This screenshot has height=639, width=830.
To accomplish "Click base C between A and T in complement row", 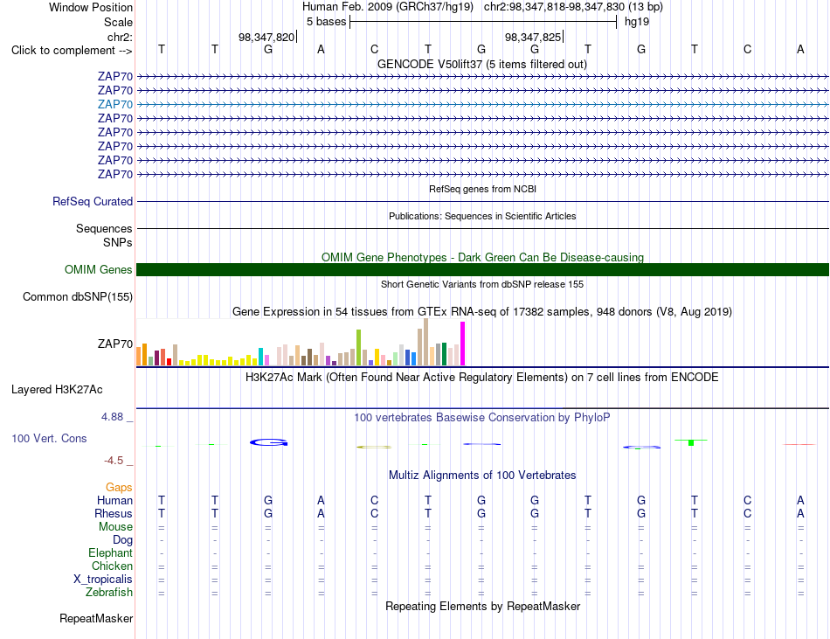I will coord(374,50).
